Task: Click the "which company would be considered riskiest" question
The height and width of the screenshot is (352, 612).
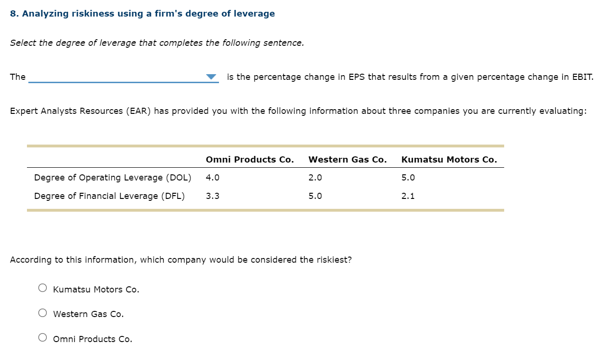Action: coord(181,260)
